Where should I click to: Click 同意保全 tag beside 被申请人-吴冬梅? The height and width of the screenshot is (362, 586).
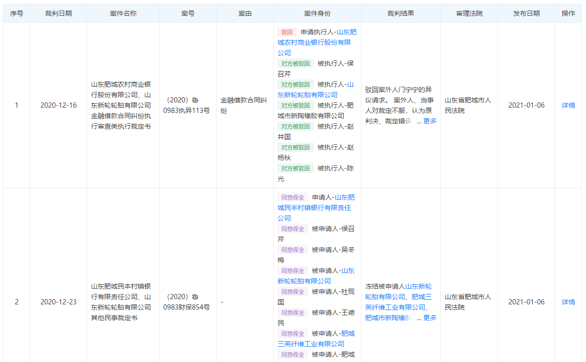[x=293, y=250]
